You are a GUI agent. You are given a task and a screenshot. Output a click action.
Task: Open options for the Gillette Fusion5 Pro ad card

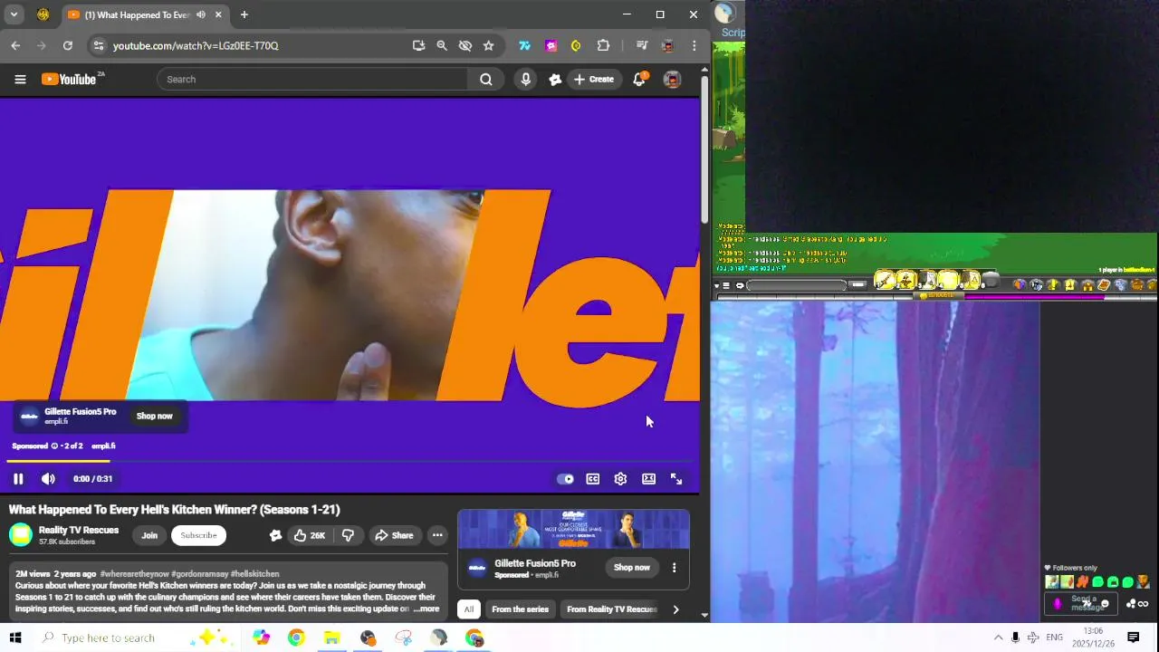click(x=674, y=568)
